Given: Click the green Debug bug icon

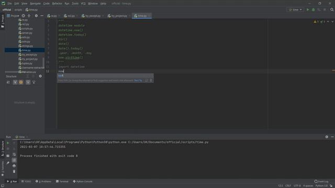Looking at the screenshot, I should (313, 9).
